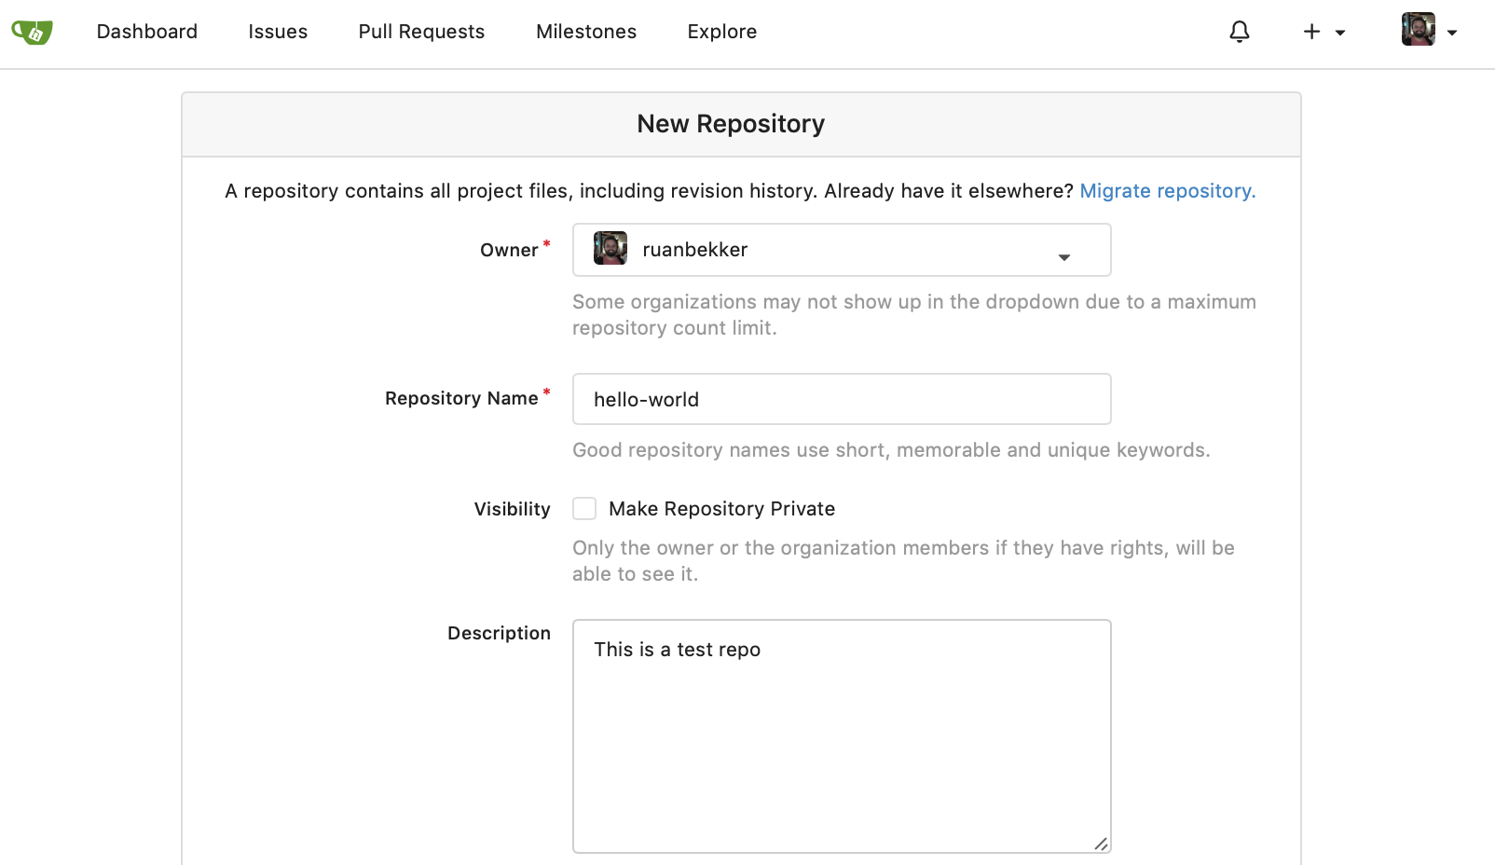Open the user avatar menu
This screenshot has height=865, width=1495.
(1429, 30)
